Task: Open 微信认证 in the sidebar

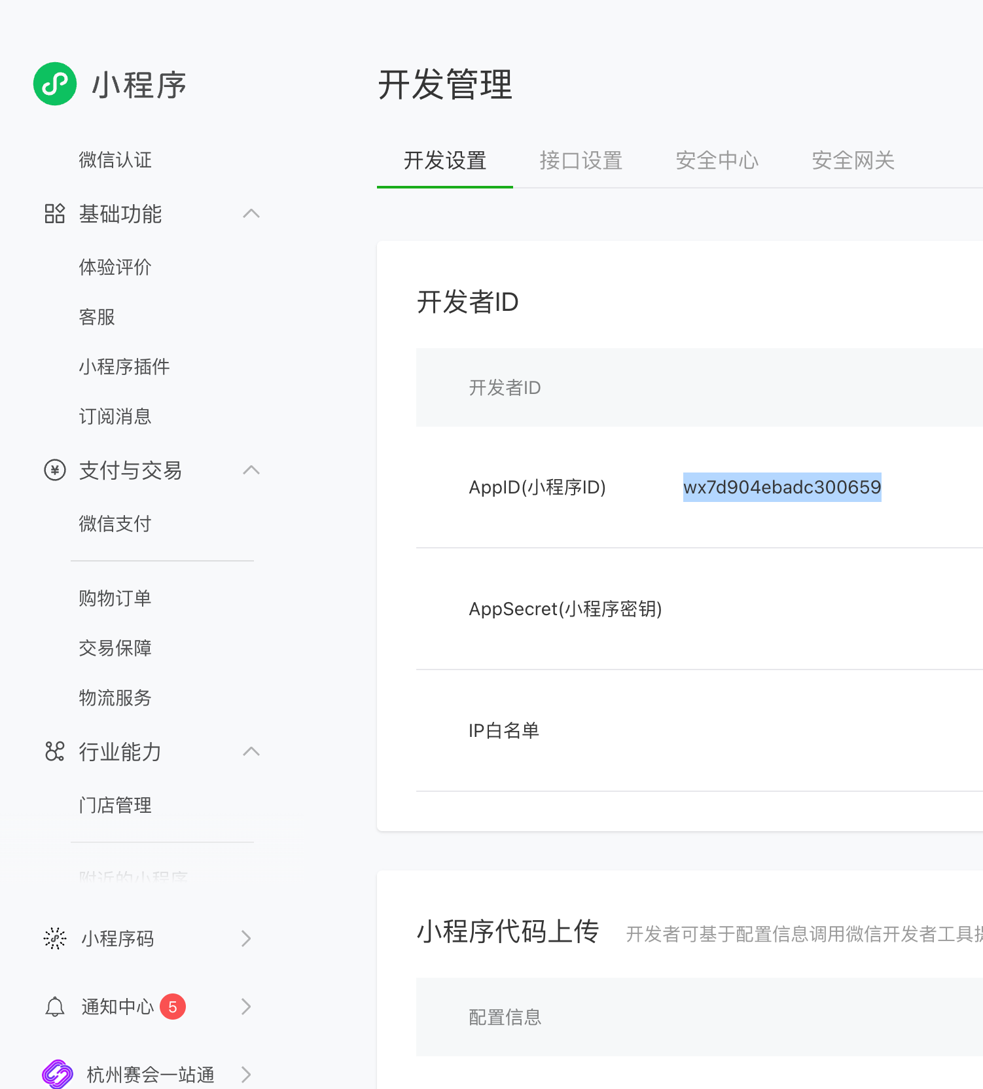Action: click(115, 160)
